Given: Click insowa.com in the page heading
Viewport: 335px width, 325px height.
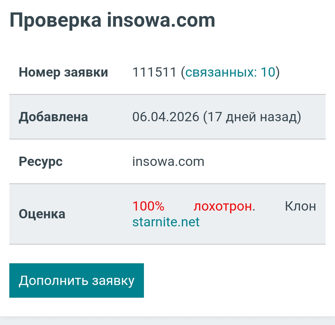Looking at the screenshot, I should coord(161,20).
